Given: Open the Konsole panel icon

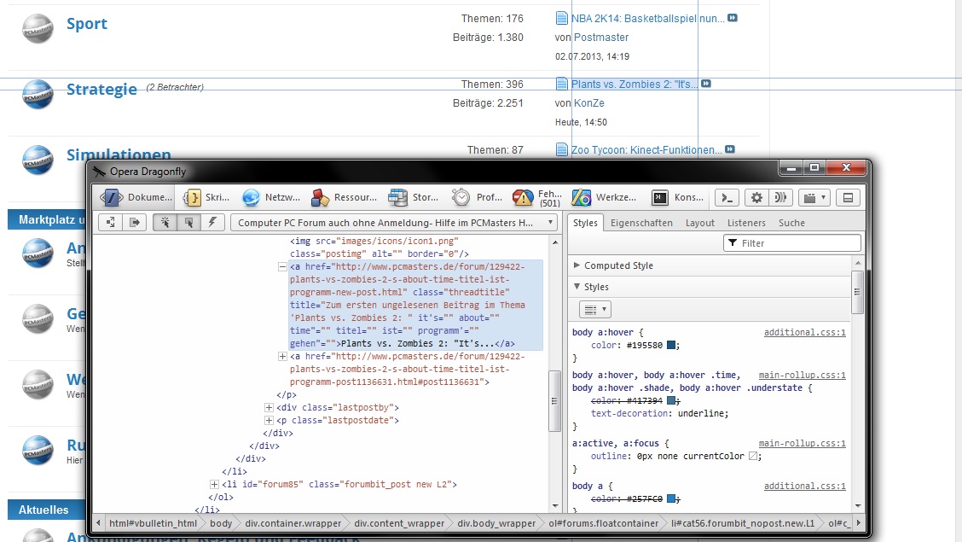Looking at the screenshot, I should (x=659, y=197).
